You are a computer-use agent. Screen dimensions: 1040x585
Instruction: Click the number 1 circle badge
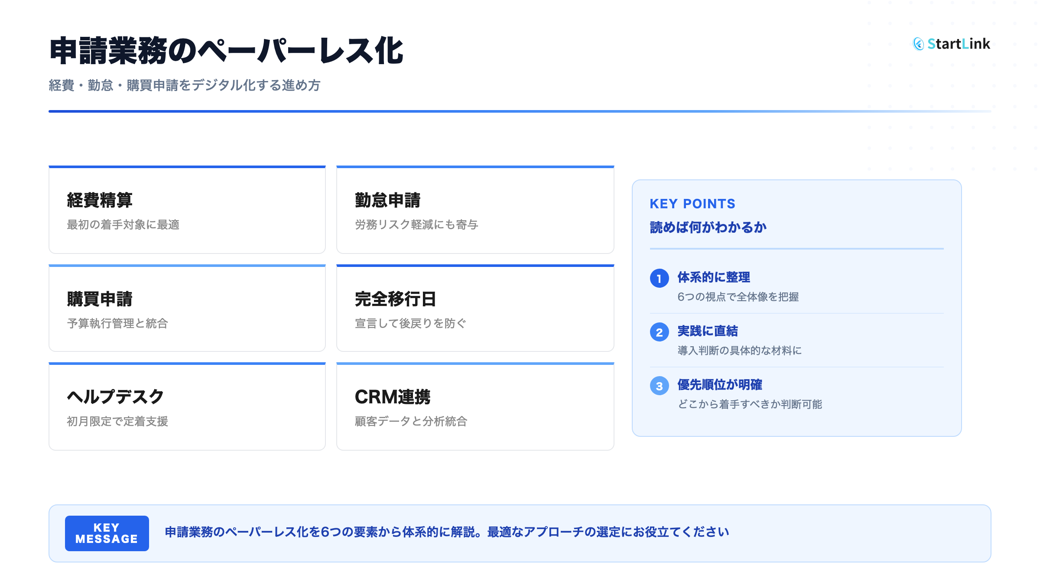659,278
